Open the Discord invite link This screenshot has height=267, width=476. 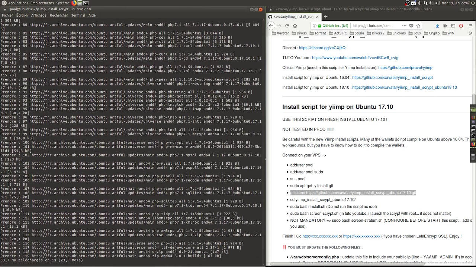[322, 48]
